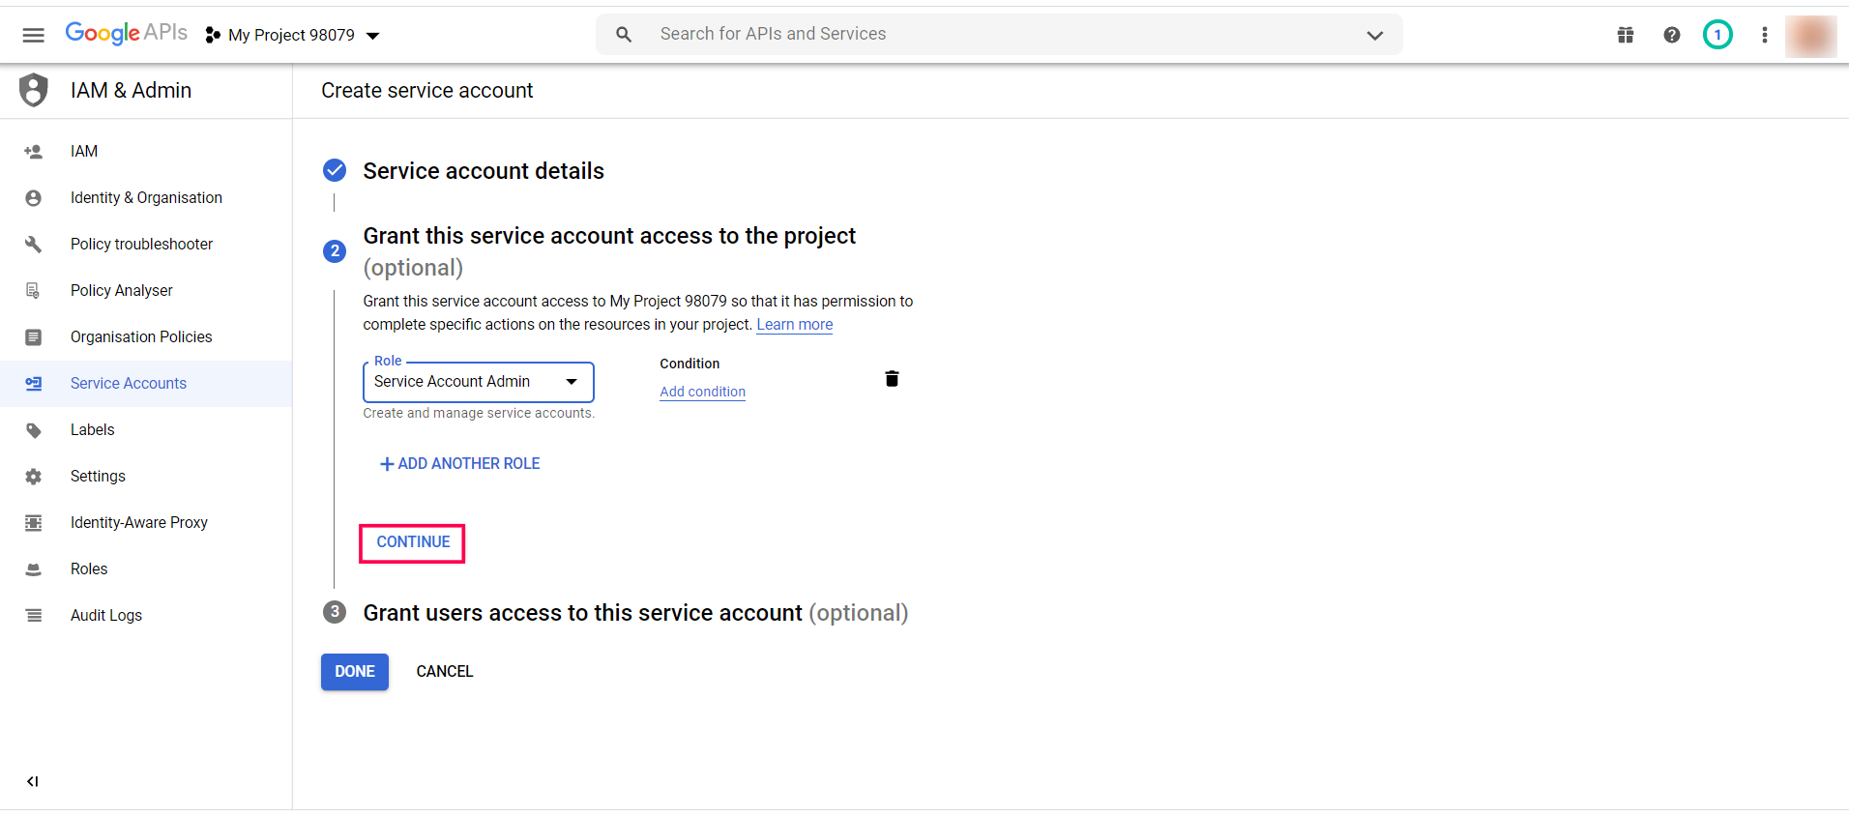Delete the role with trash icon
Image resolution: width=1849 pixels, height=816 pixels.
coord(892,379)
